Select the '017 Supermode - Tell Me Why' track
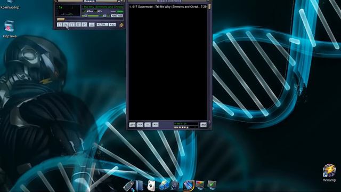Image resolution: width=341 pixels, height=192 pixels. 168,7
